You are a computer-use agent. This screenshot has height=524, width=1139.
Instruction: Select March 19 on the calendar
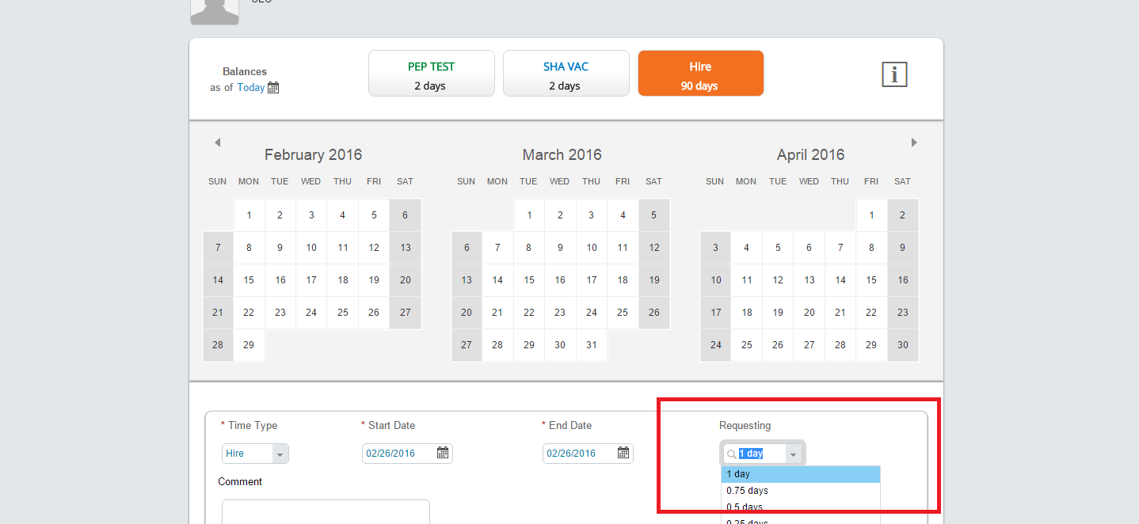654,280
